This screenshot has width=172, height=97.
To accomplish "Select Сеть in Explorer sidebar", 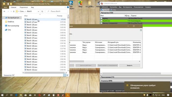I will point(8,30).
